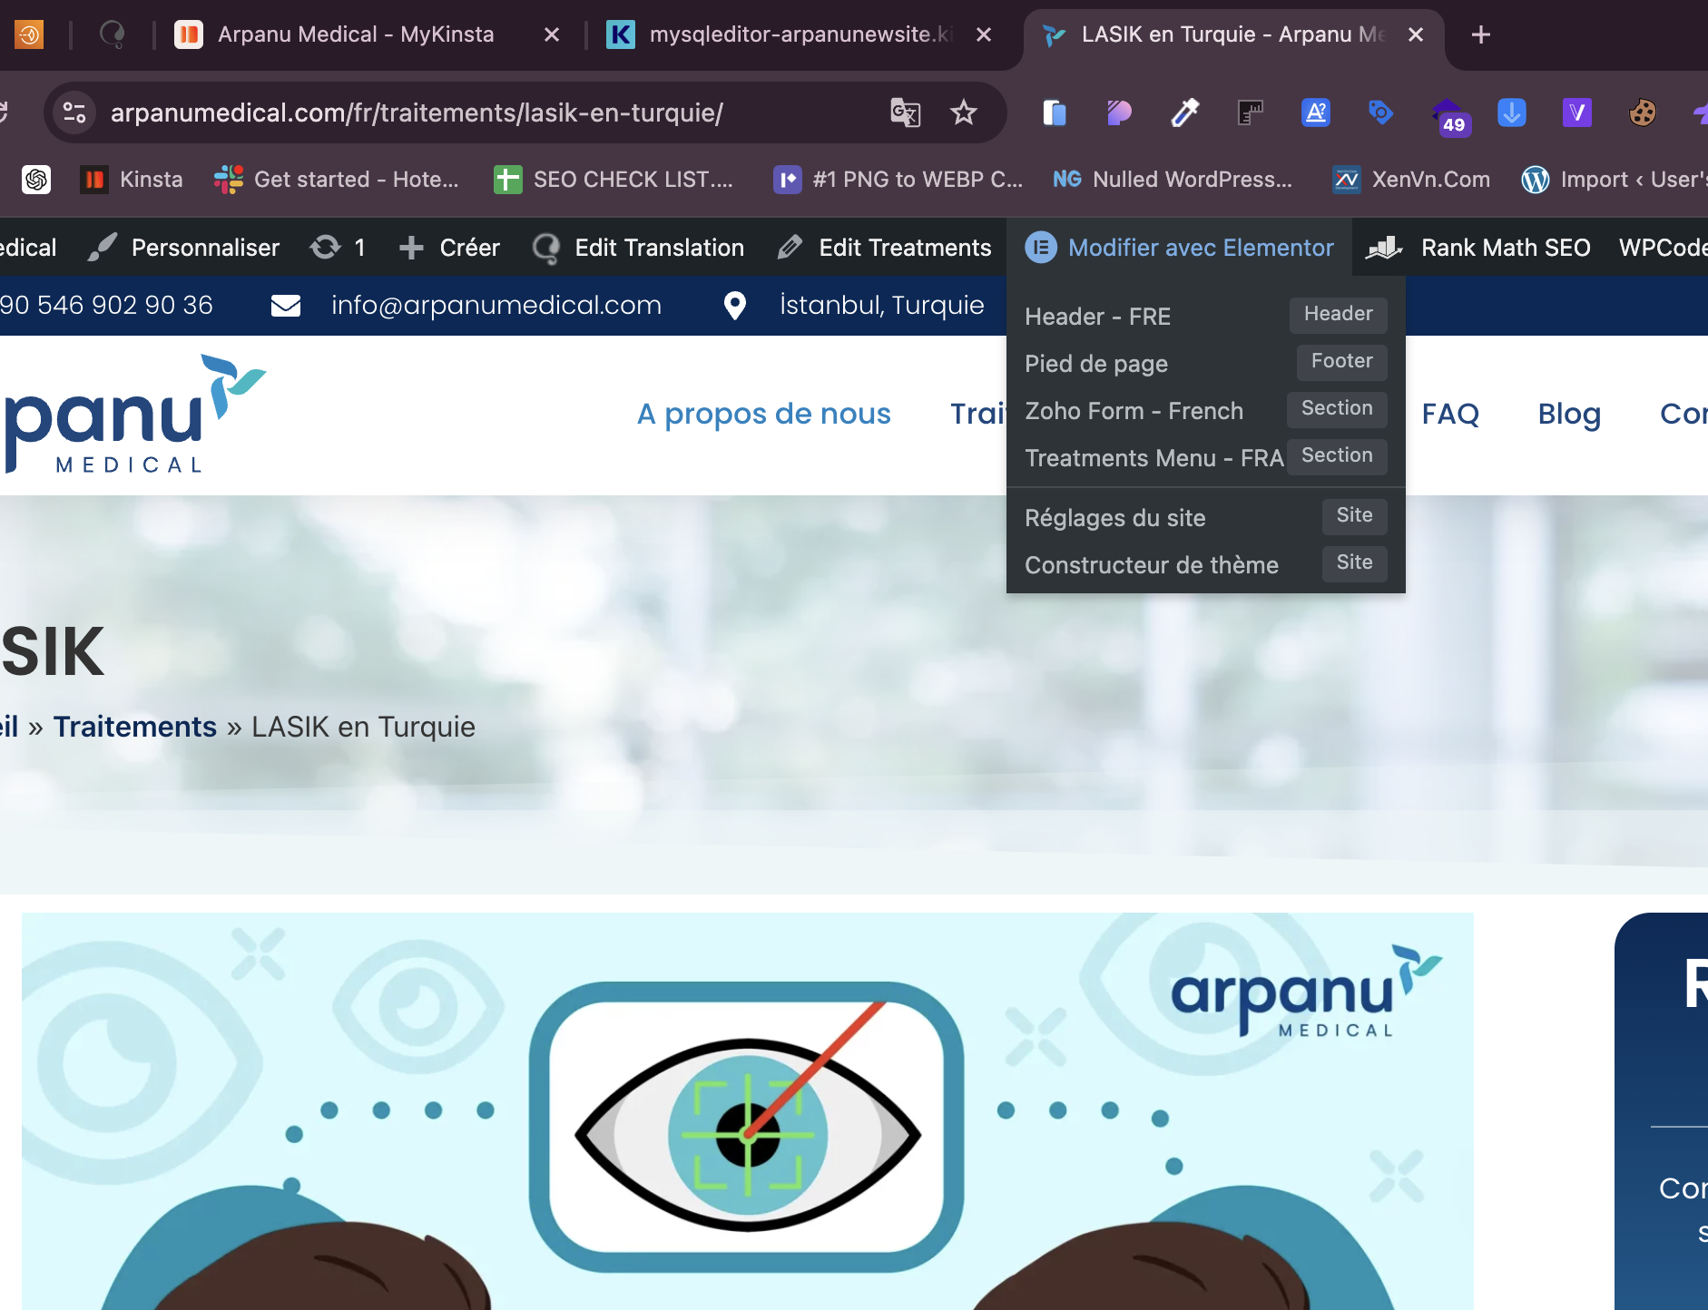Viewport: 1708px width, 1310px height.
Task: Open the Get started - Hote... bookmark
Action: (337, 180)
